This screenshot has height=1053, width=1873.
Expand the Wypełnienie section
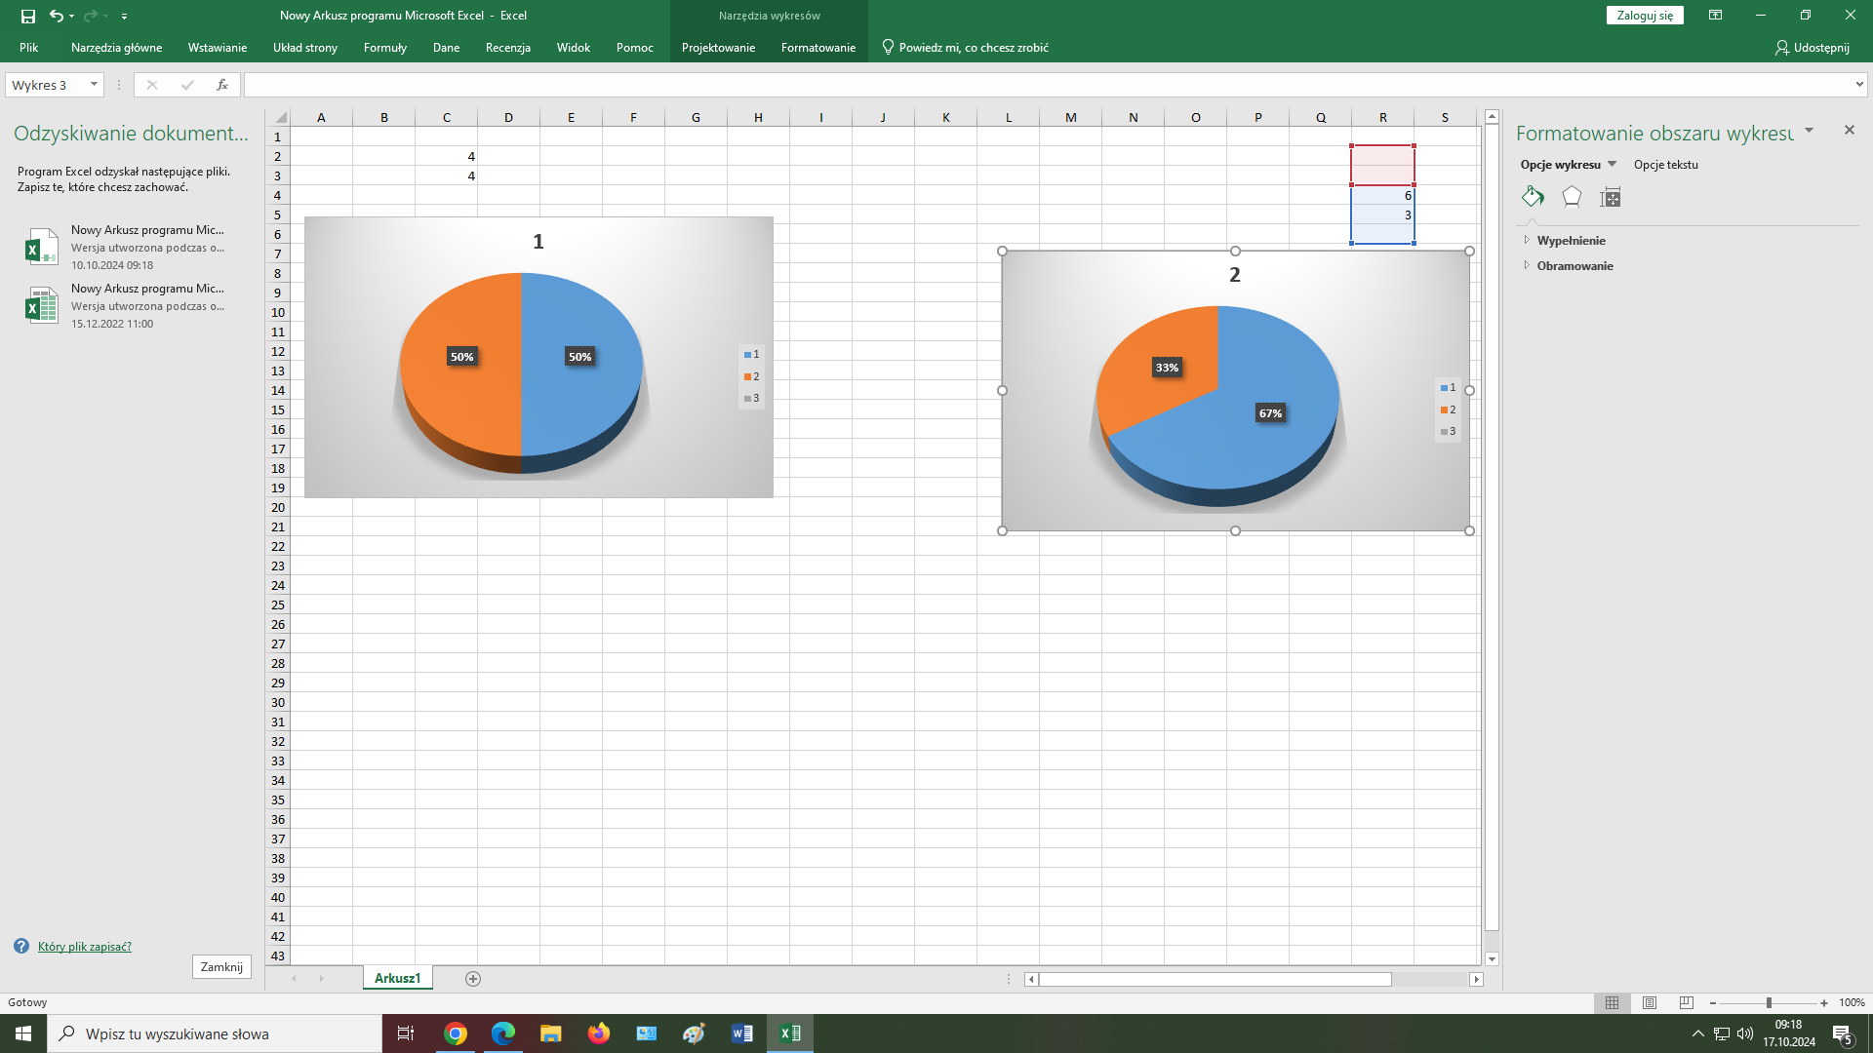1571,241
